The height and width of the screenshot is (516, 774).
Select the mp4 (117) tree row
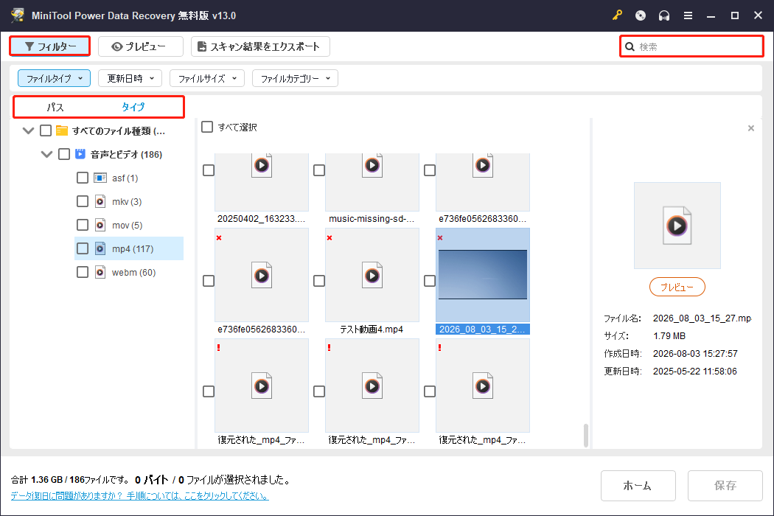(x=129, y=248)
